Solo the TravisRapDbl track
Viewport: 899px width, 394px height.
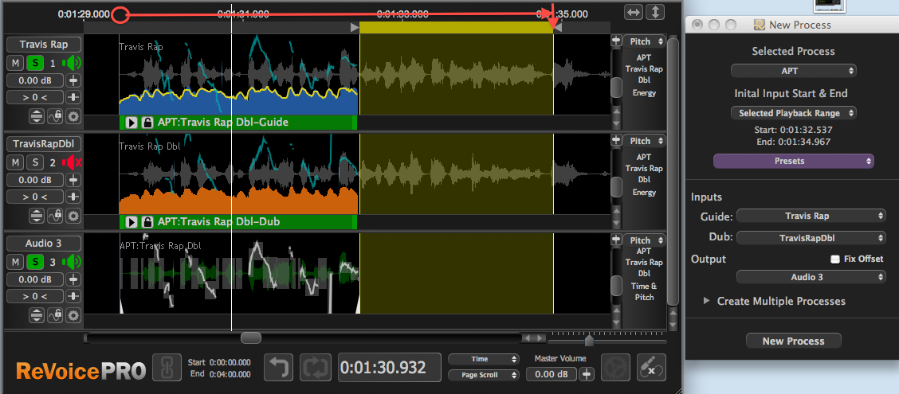pos(35,162)
